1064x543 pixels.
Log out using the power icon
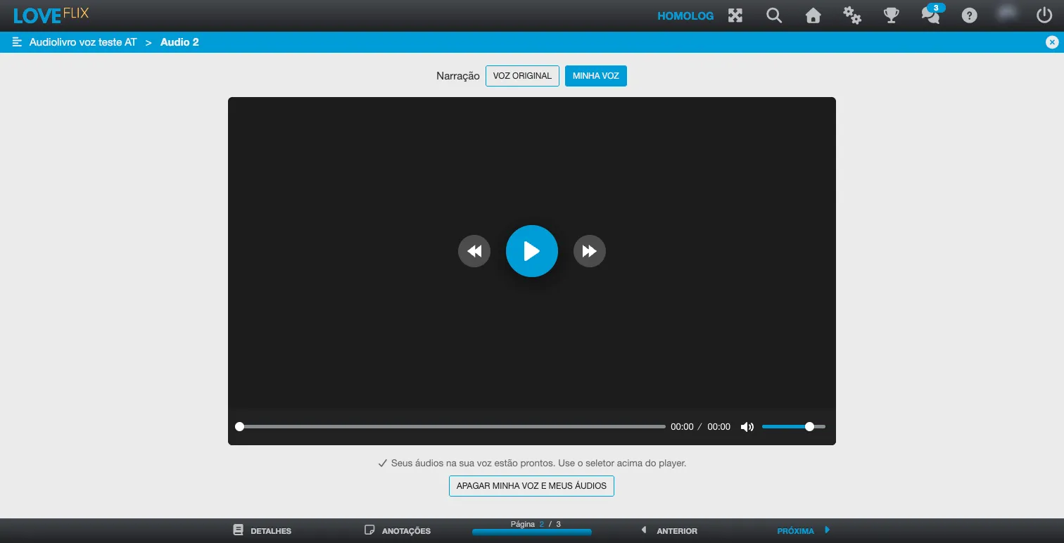point(1044,15)
